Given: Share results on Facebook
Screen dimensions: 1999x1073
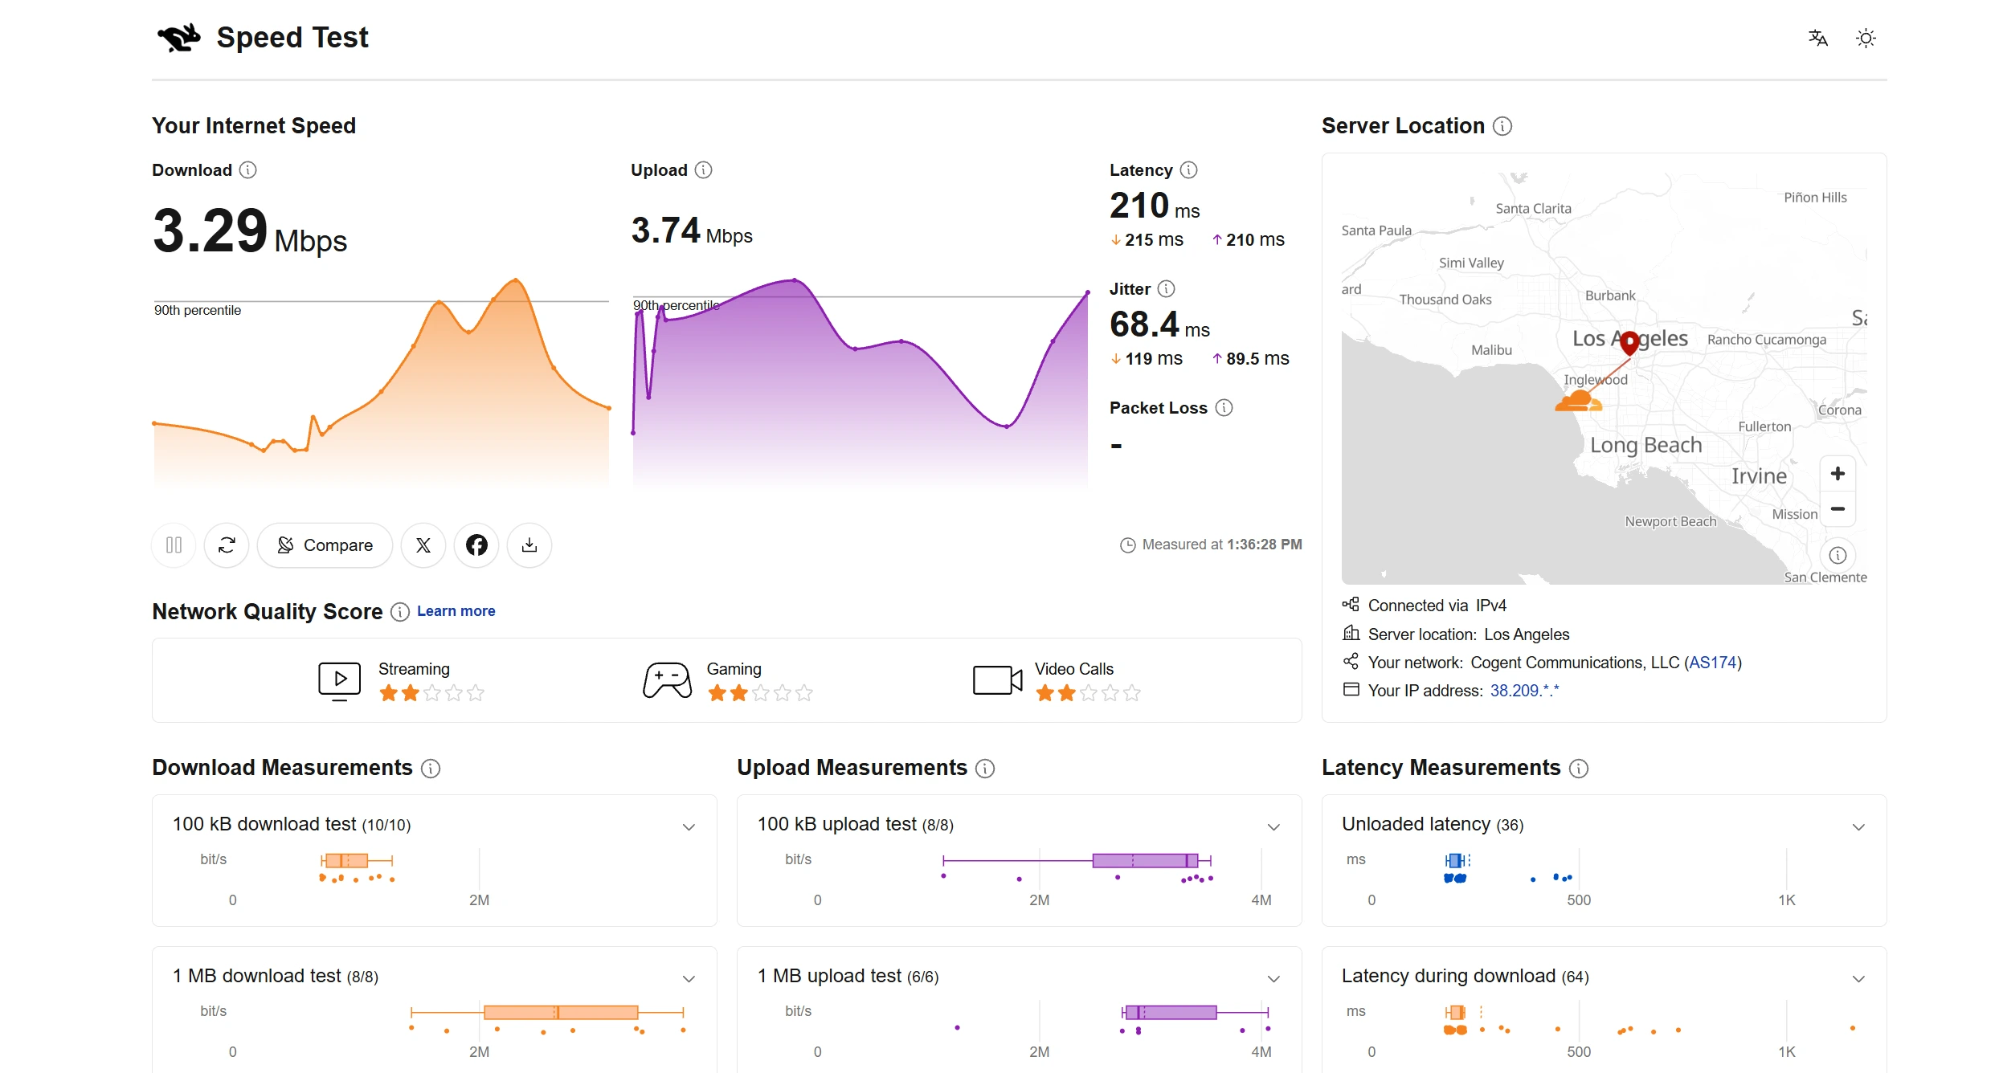Looking at the screenshot, I should [476, 545].
